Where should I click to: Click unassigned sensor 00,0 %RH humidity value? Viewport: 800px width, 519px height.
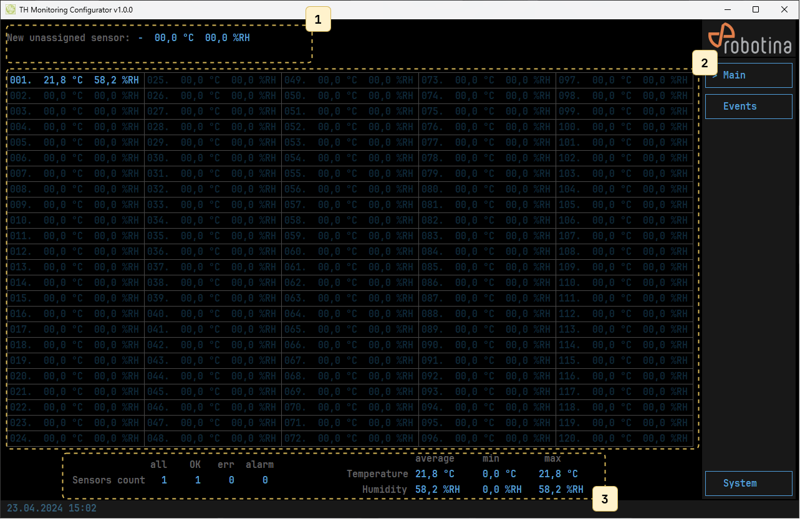click(x=228, y=38)
